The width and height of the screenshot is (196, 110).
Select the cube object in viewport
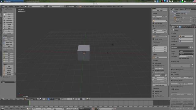pos(84,53)
